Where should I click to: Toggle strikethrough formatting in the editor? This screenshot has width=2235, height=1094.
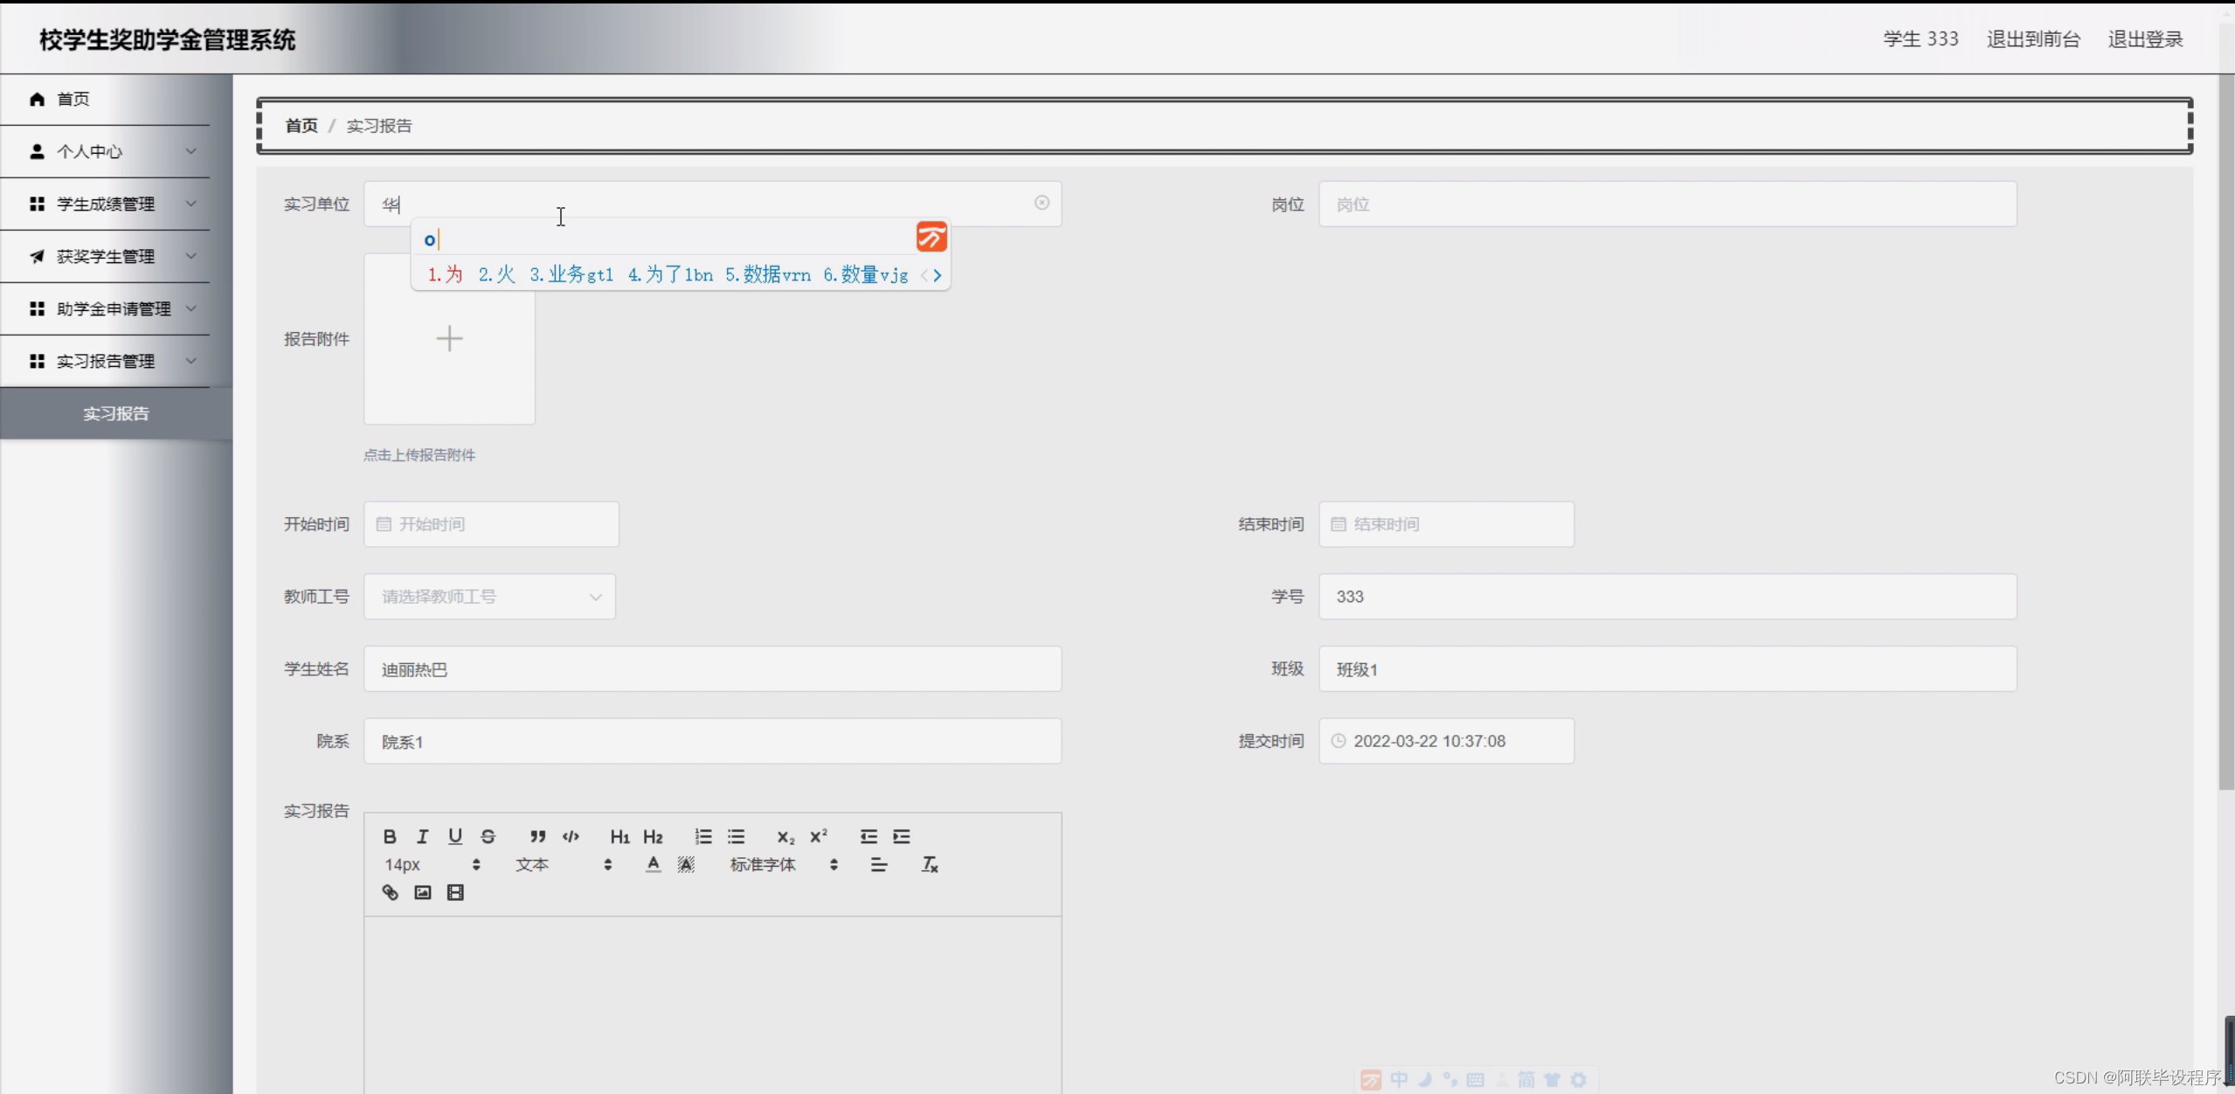coord(488,836)
